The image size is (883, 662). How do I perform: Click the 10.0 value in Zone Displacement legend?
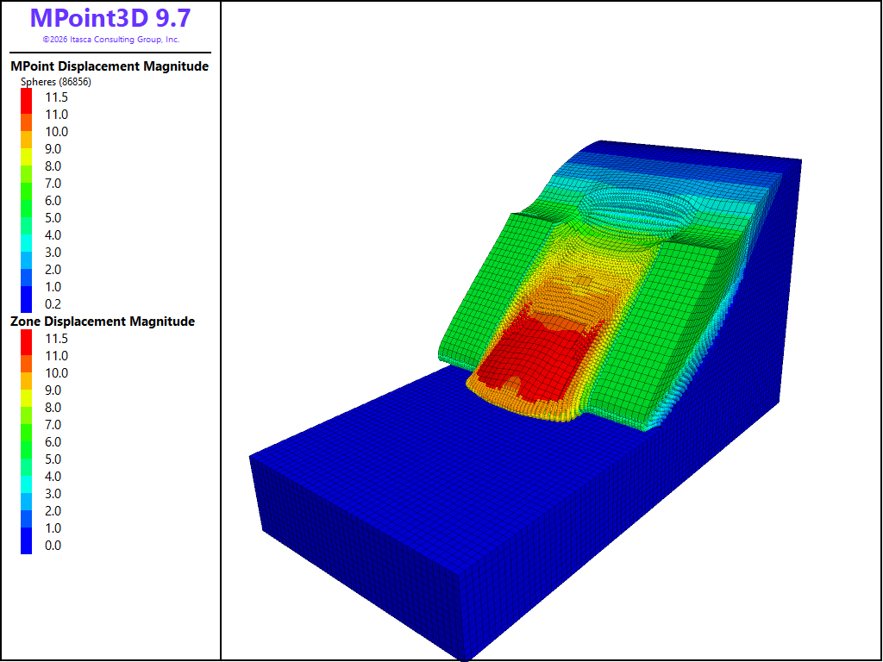[56, 373]
